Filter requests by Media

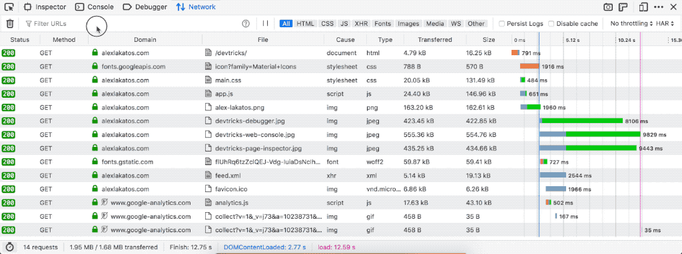pyautogui.click(x=436, y=24)
